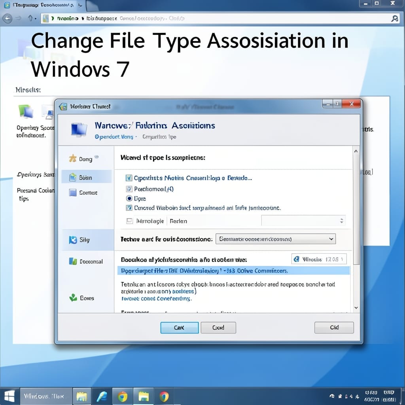
Task: Select the Doconal sidebar item
Action: click(x=86, y=261)
